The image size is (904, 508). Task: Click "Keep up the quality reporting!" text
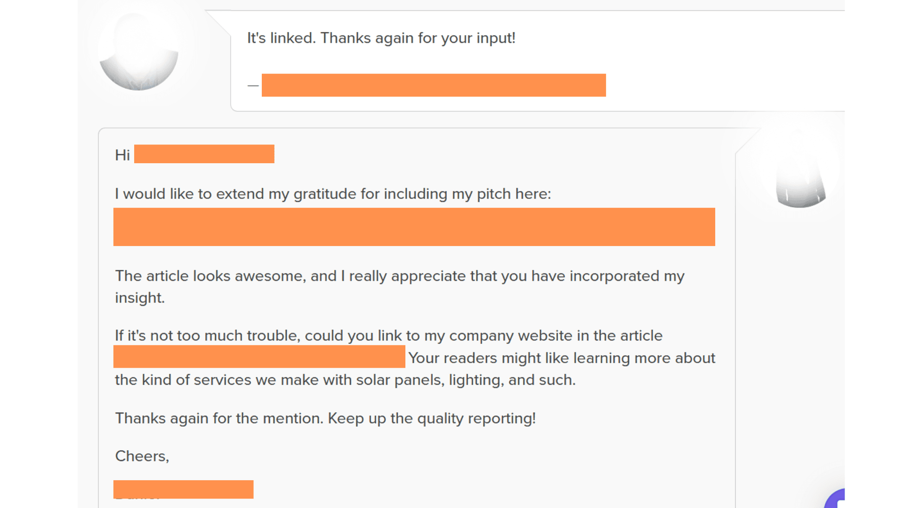click(x=432, y=418)
